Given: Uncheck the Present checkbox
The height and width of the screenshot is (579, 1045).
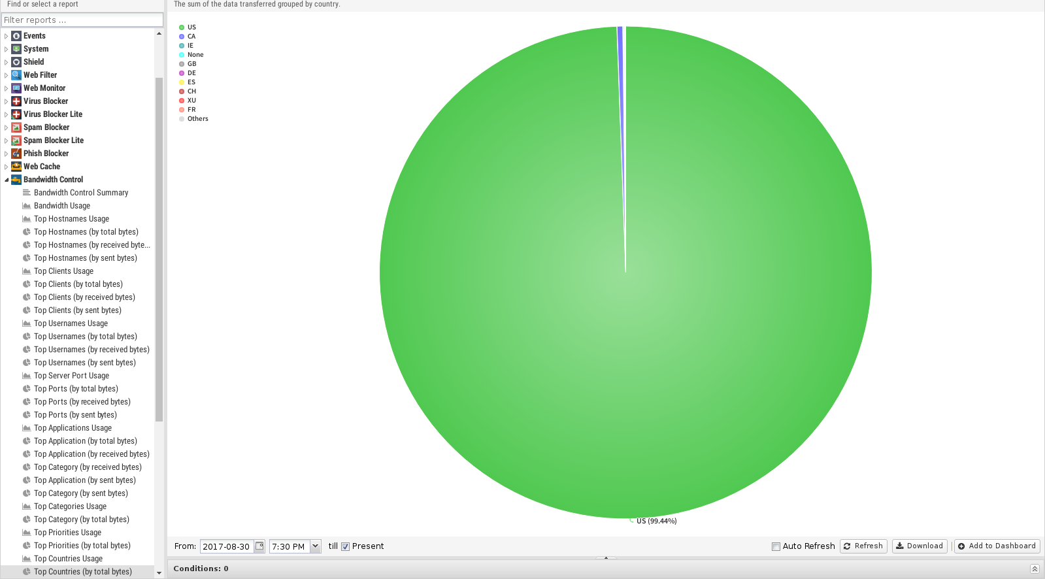Looking at the screenshot, I should [346, 546].
